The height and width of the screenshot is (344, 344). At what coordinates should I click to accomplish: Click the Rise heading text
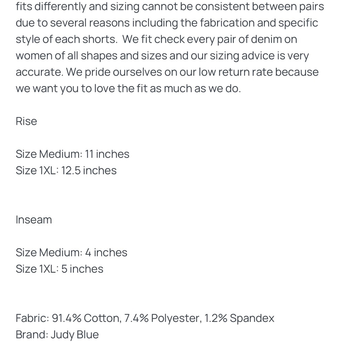[x=26, y=121]
